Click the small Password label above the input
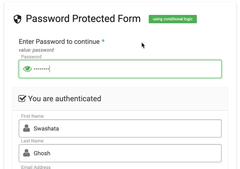The width and height of the screenshot is (240, 169). [x=31, y=57]
